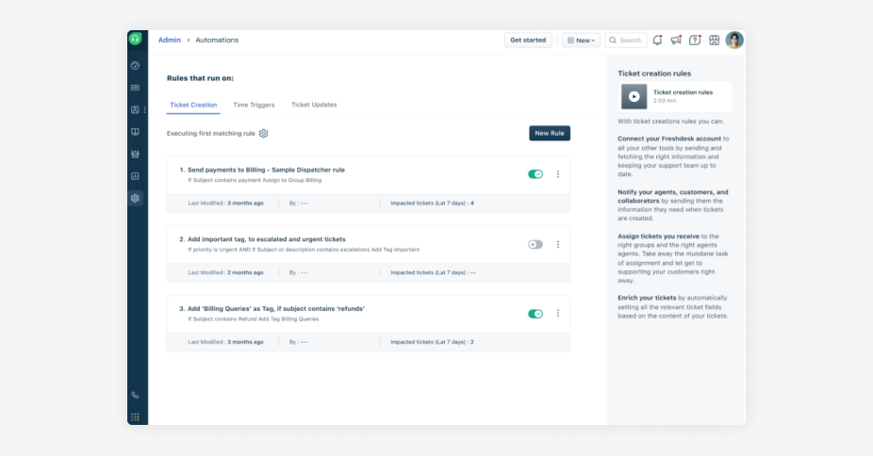Open the announcements megaphone icon
This screenshot has height=456, width=873.
(676, 41)
